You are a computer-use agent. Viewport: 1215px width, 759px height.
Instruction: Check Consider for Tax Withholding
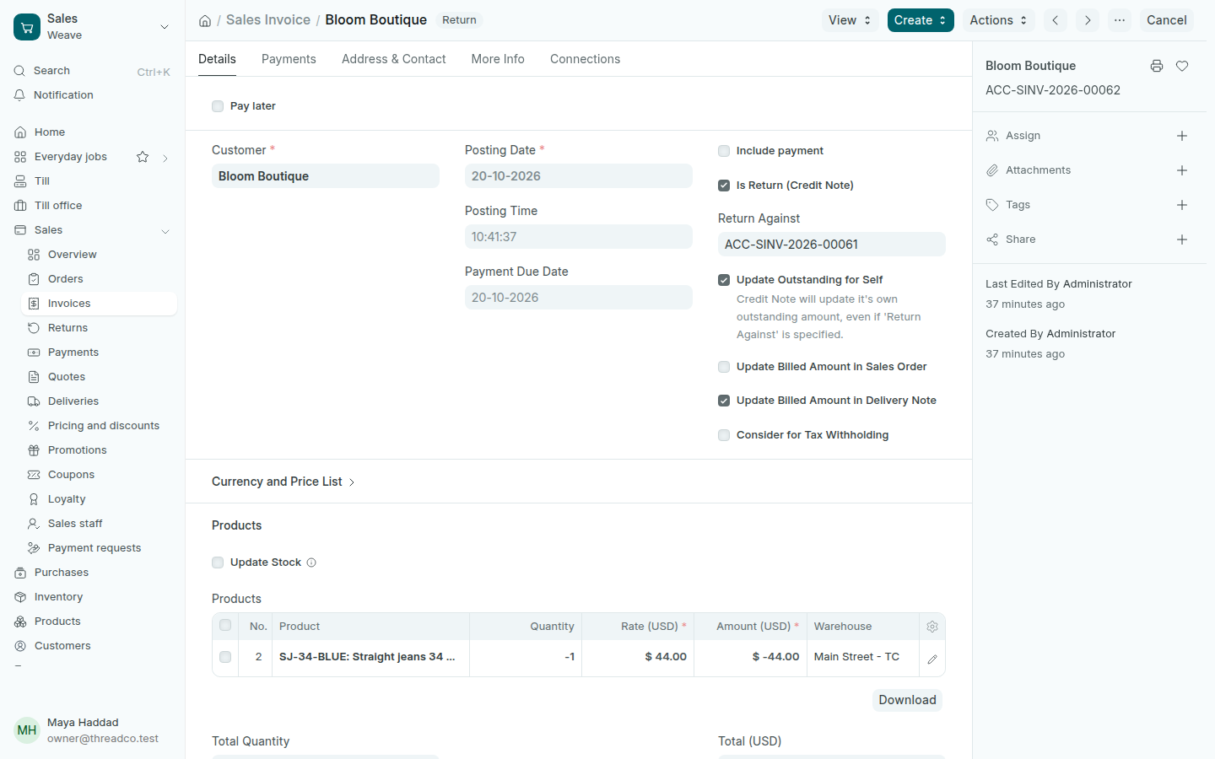coord(724,435)
